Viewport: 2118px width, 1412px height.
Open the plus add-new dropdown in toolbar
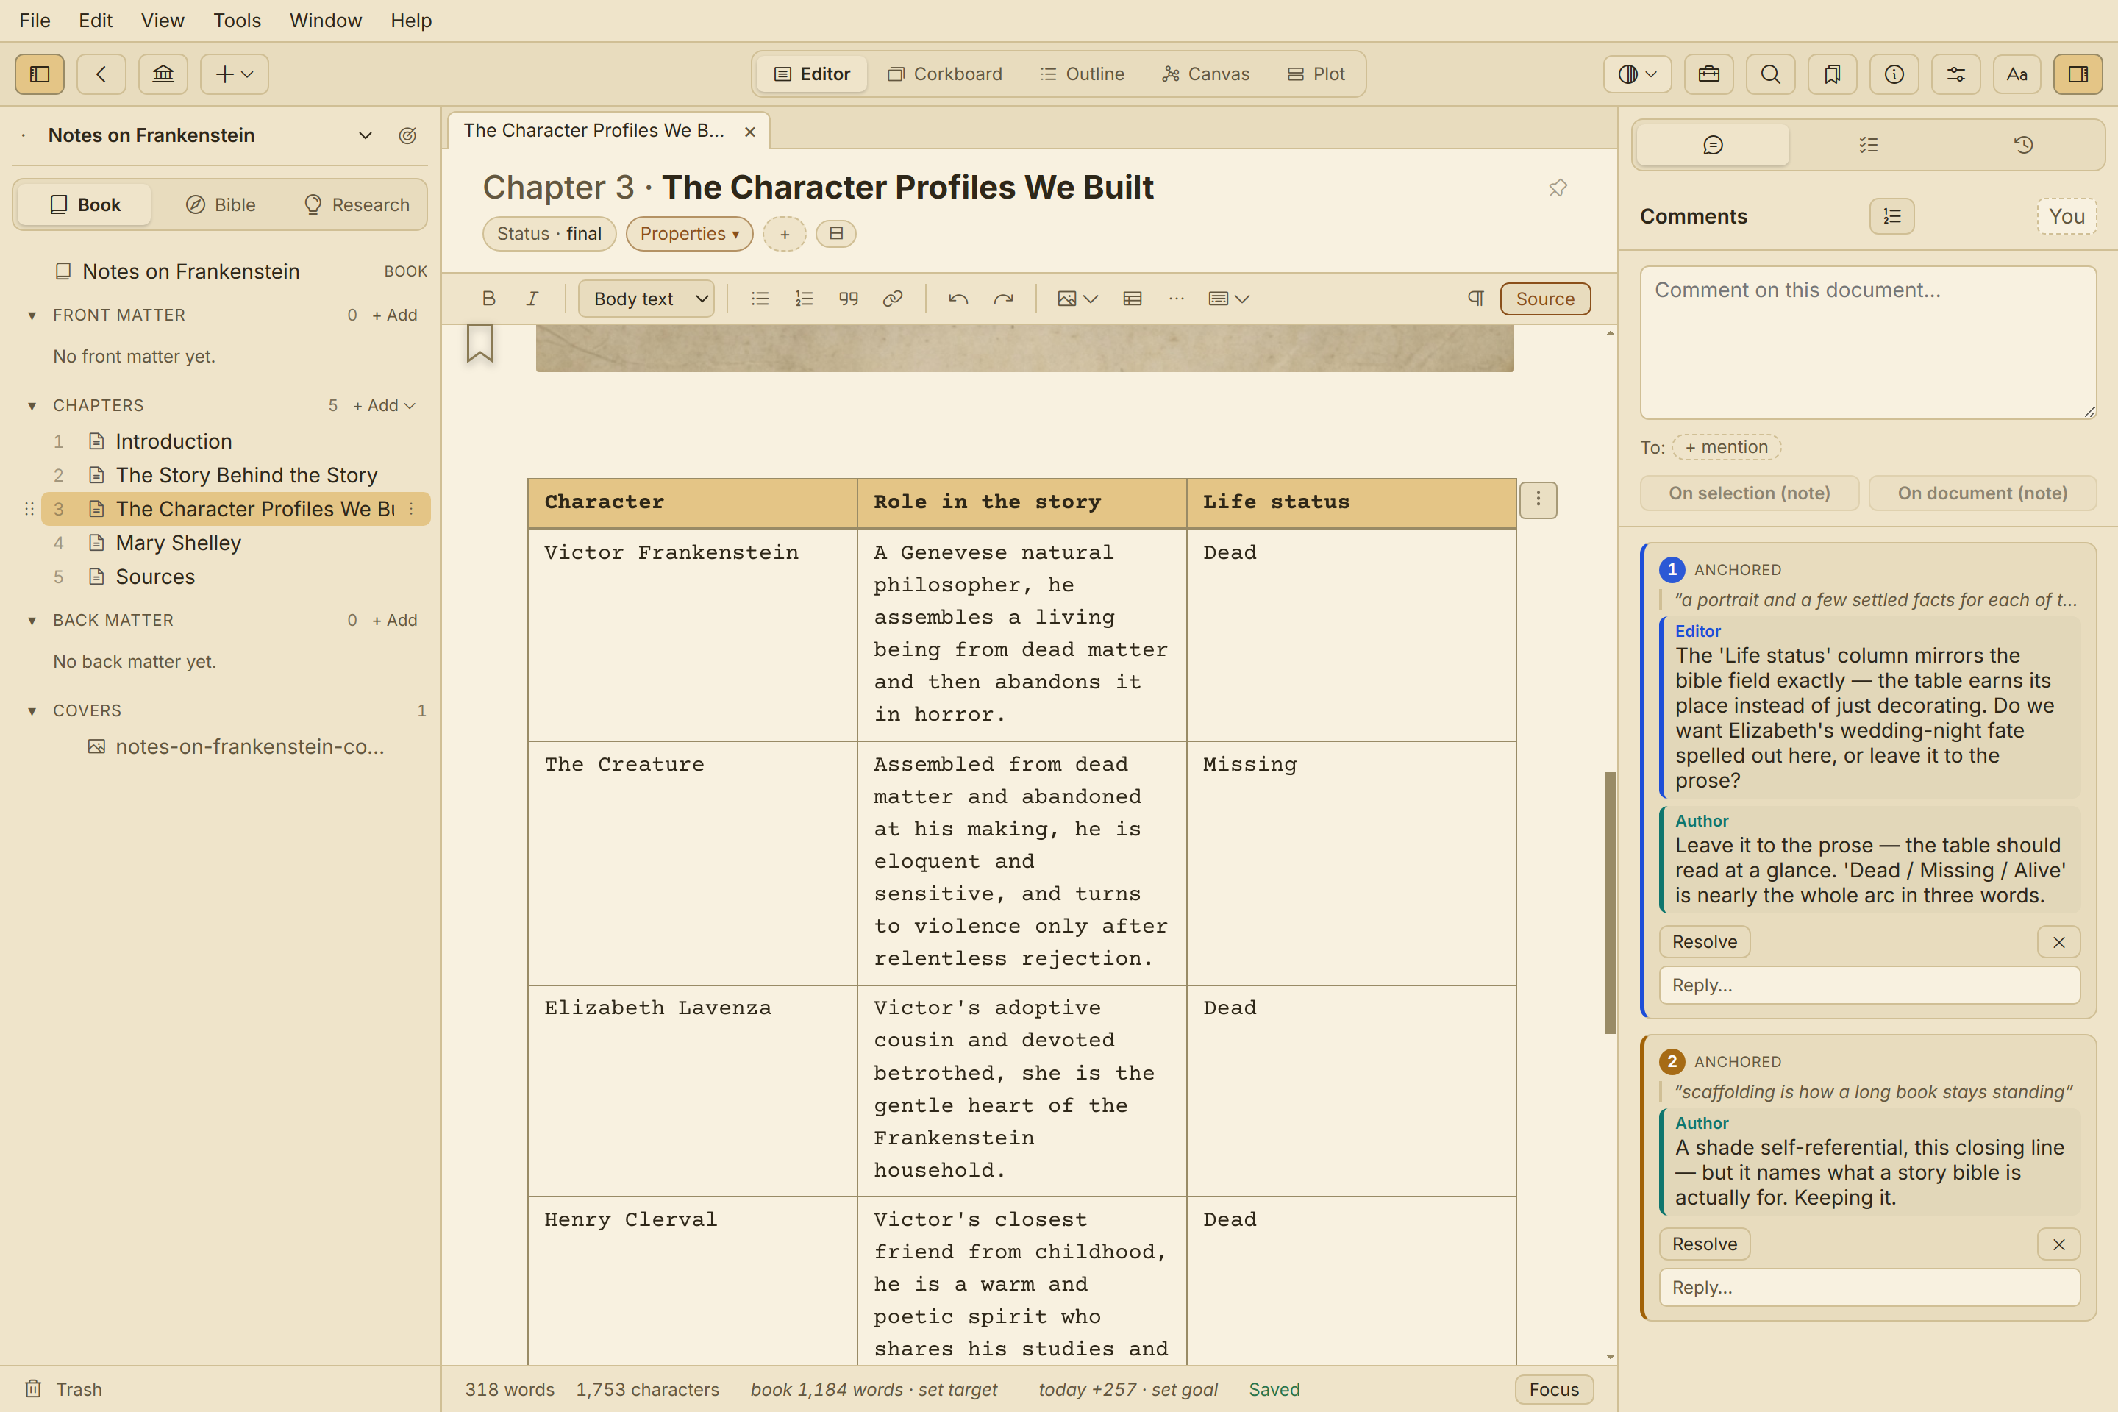coord(234,74)
